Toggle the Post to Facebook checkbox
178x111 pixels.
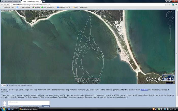(x=9, y=106)
